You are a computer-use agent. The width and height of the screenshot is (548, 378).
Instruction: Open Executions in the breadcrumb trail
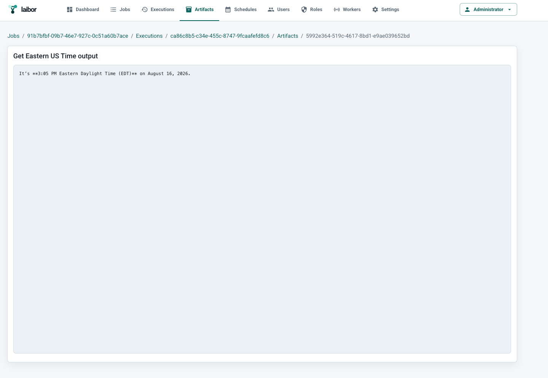click(x=149, y=36)
